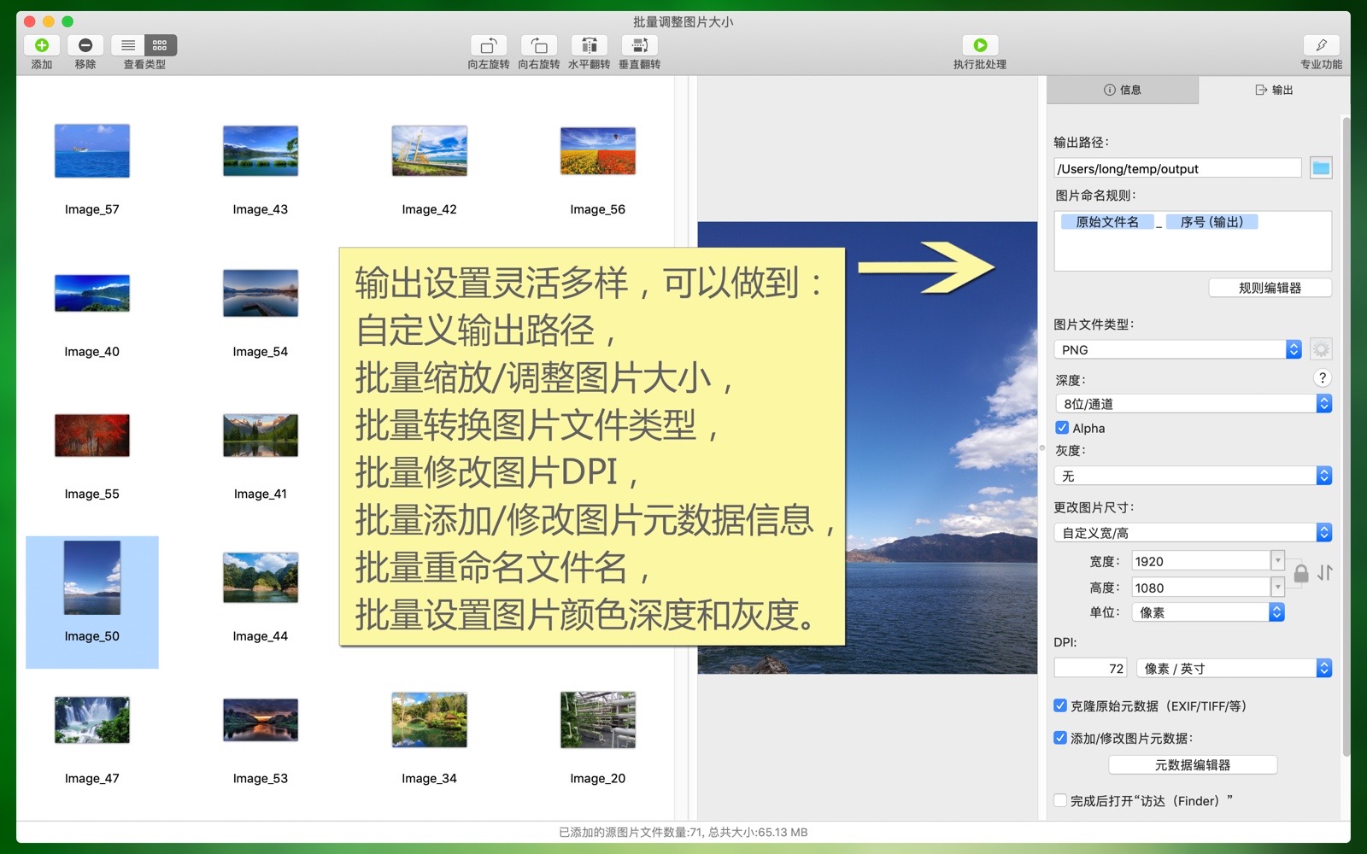Open the 规则编辑器 rule editor

(1270, 288)
